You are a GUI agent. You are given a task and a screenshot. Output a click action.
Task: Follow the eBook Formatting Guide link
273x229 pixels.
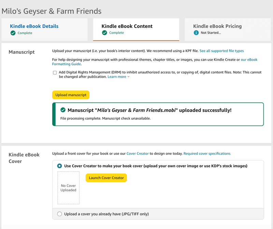[x=249, y=60]
